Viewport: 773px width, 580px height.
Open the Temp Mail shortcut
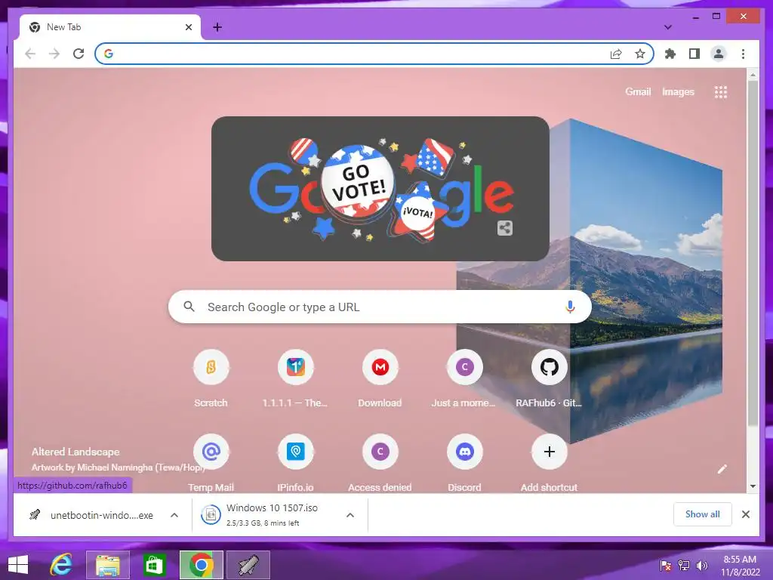tap(211, 463)
